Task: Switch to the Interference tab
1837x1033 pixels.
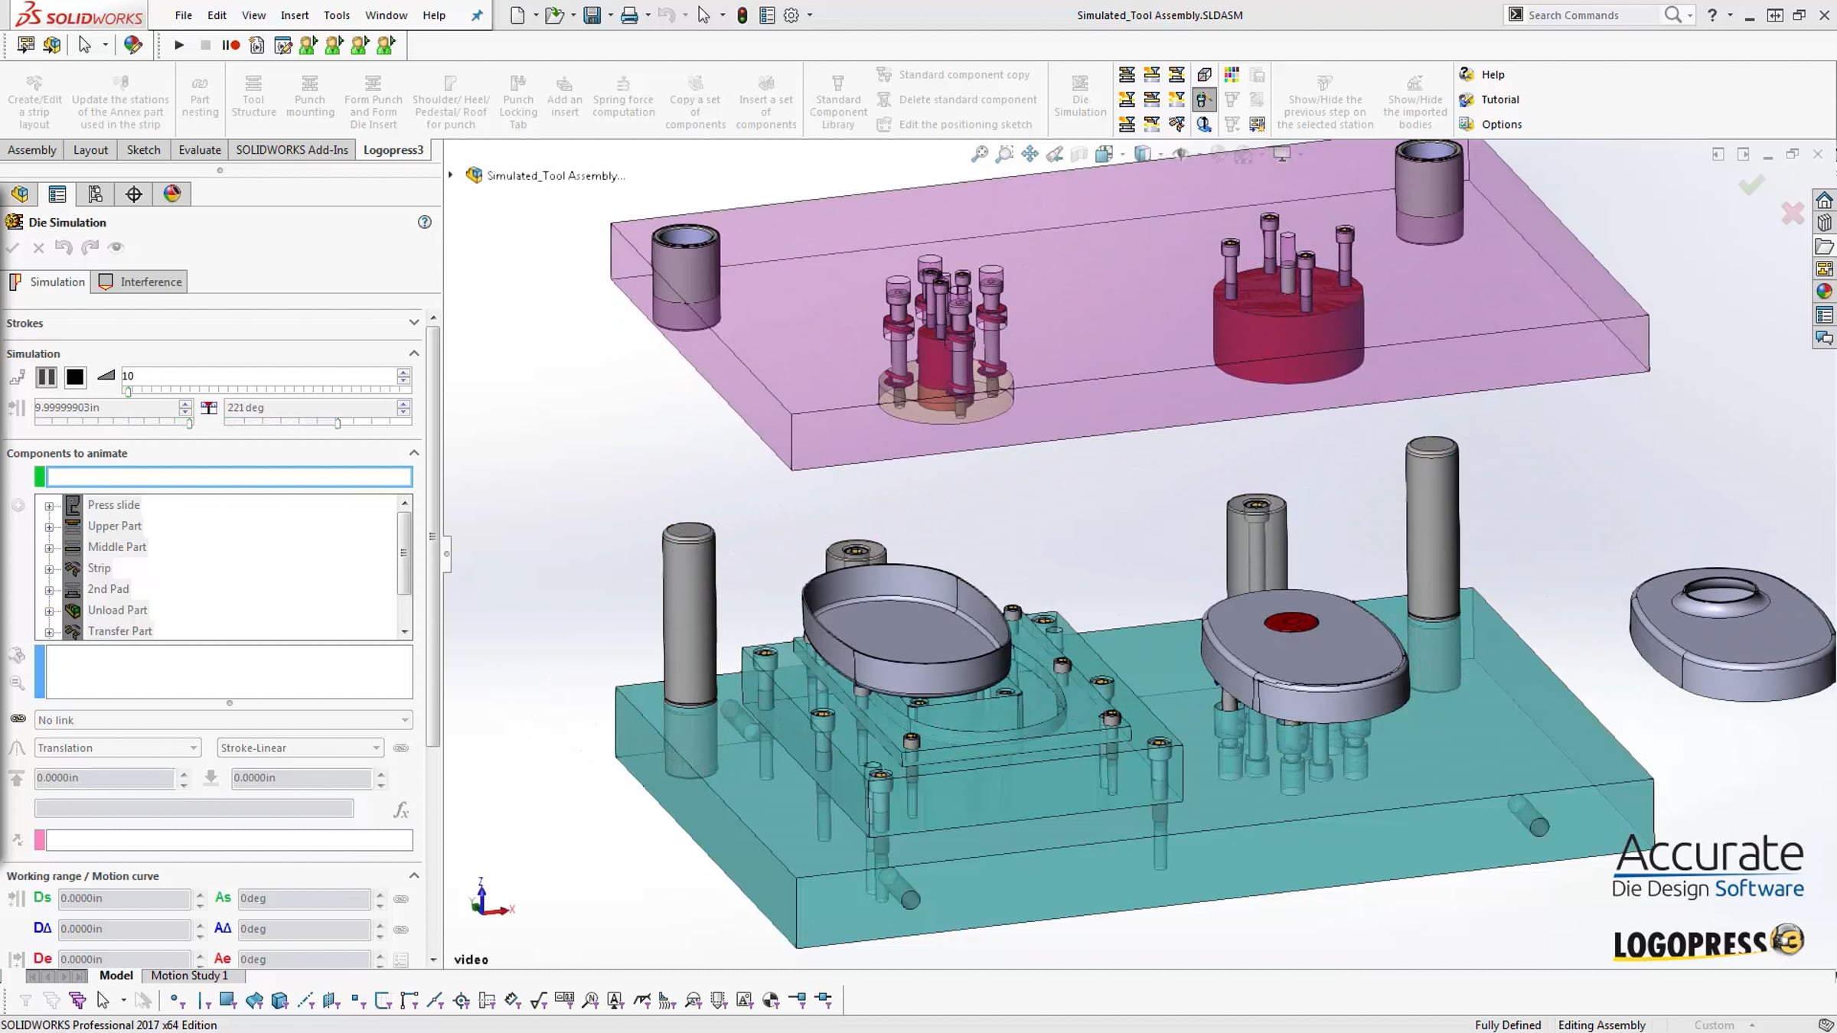Action: 140,282
